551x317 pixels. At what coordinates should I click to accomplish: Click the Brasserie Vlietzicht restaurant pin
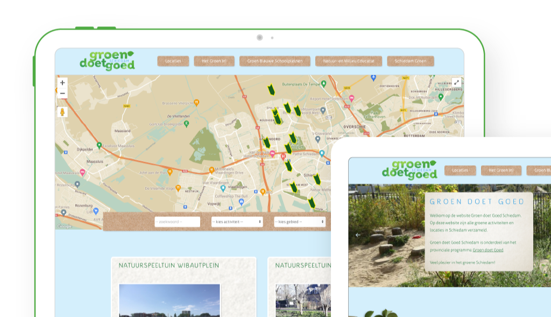(197, 103)
